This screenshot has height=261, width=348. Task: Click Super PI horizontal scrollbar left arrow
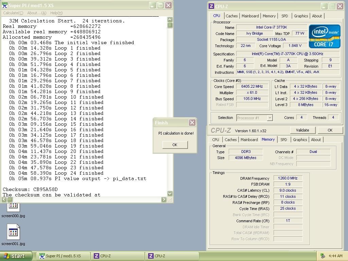(4, 199)
